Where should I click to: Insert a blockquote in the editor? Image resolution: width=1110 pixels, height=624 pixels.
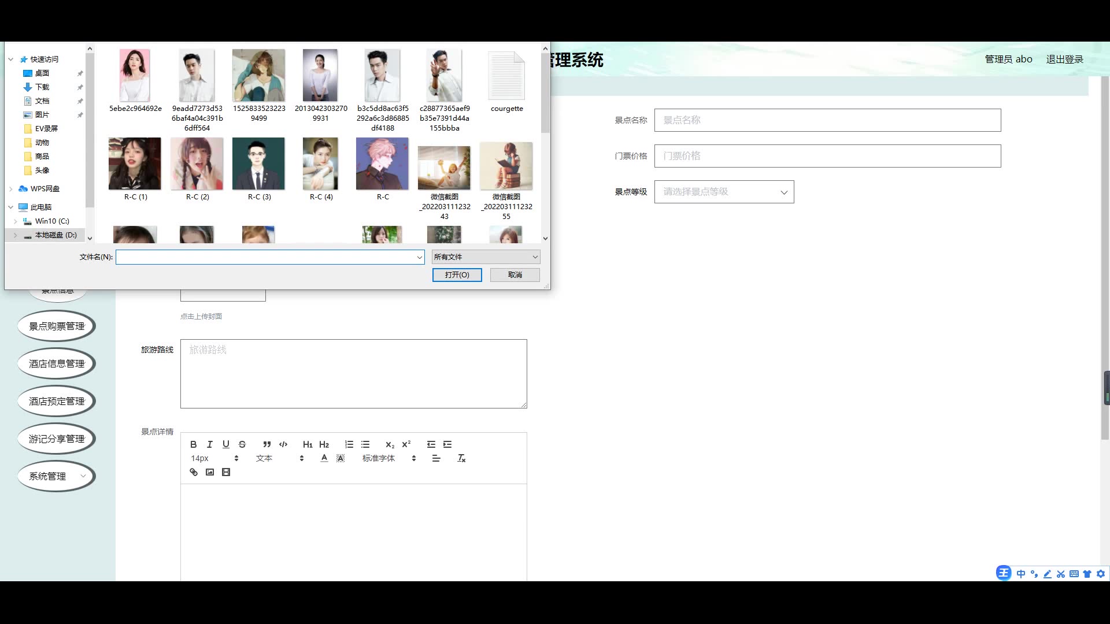267,444
